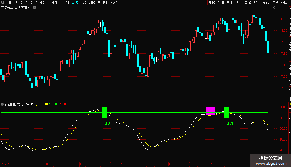Click the 段: 65.40 indicator value
Screen dimensions: 291x167
[x=41, y=104]
